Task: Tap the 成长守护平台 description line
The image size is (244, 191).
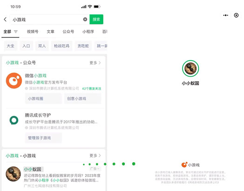Action: tap(61, 122)
